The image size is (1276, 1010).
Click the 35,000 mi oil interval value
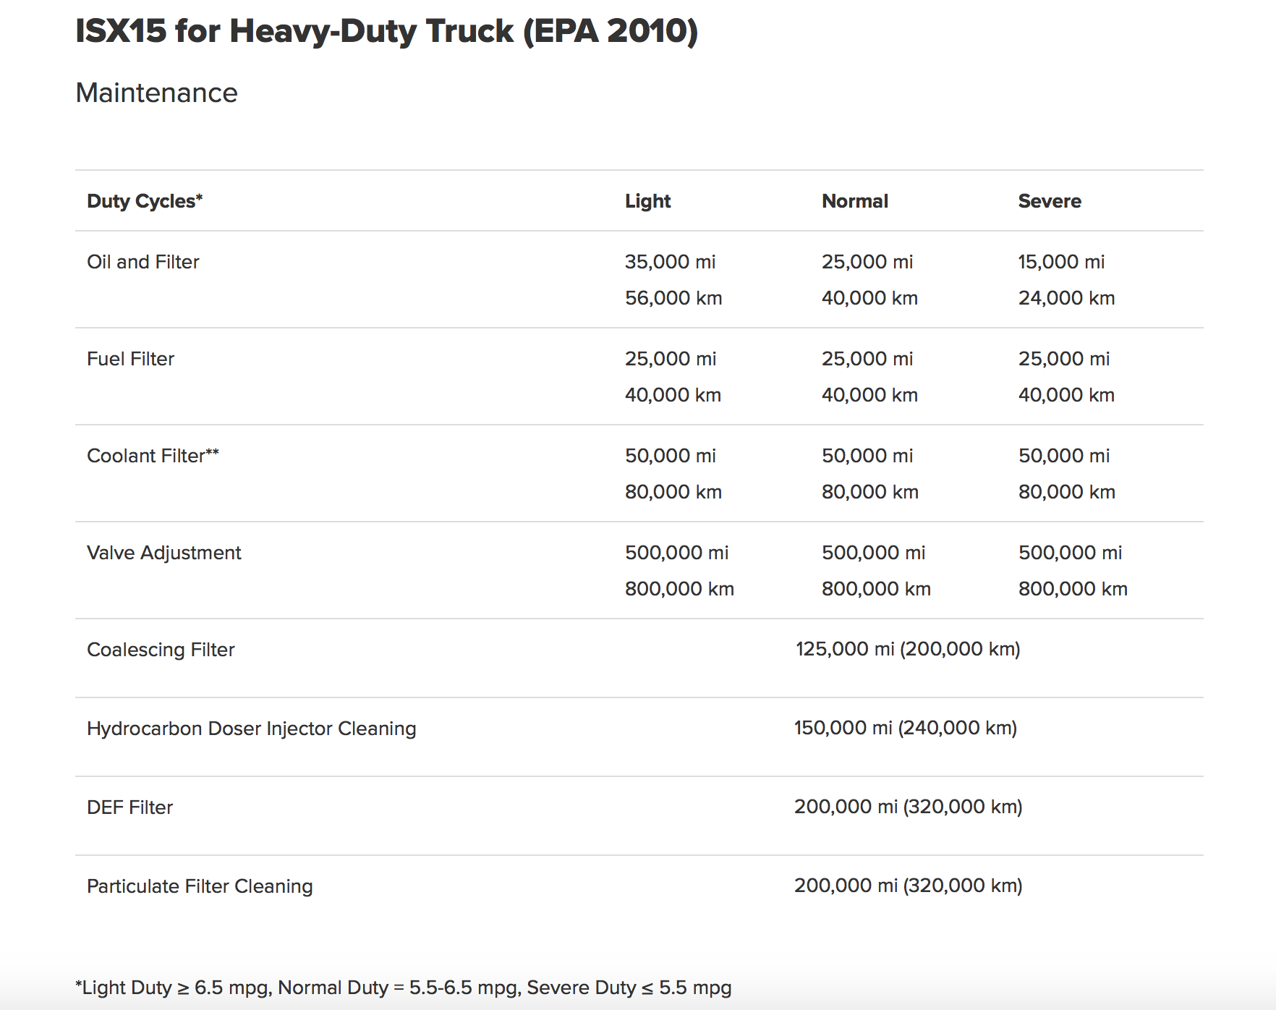tap(670, 262)
